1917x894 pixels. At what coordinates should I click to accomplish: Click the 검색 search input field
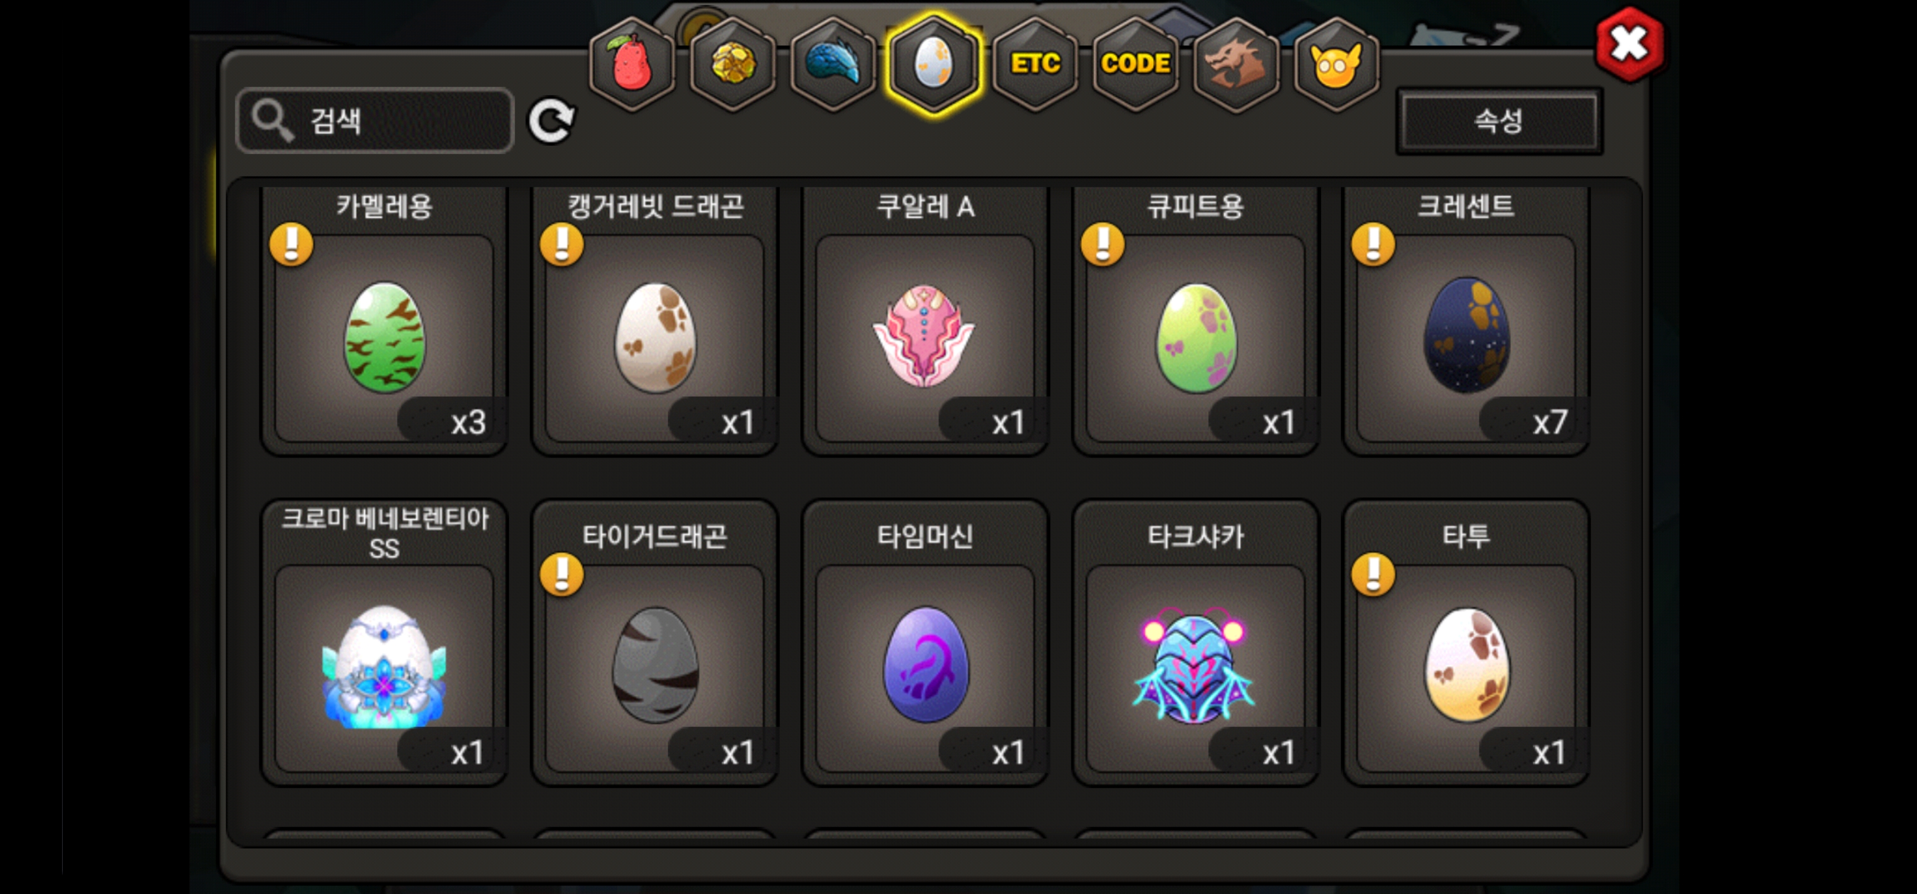coord(375,120)
